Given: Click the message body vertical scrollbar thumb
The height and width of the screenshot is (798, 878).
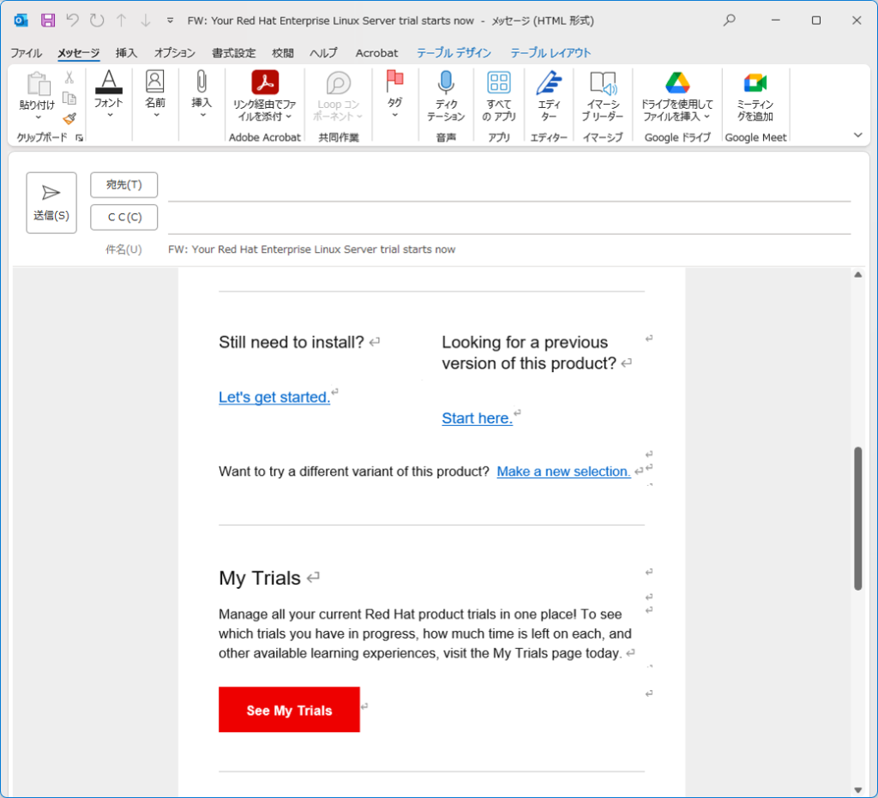Looking at the screenshot, I should point(857,518).
